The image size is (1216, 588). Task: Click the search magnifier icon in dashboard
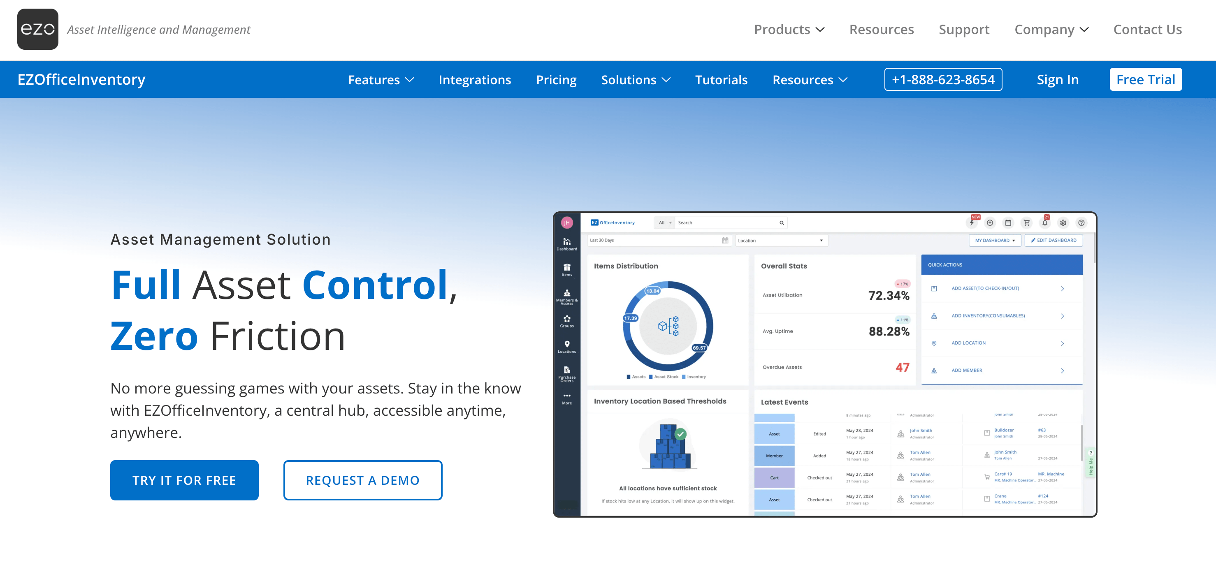[x=782, y=223]
